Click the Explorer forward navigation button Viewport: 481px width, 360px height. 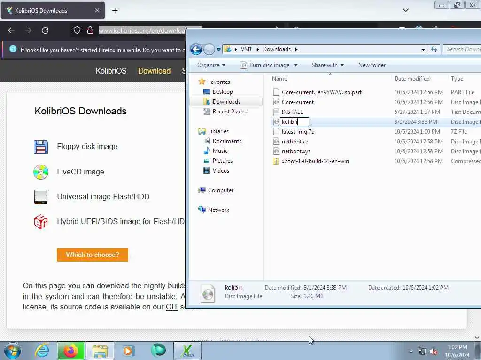(209, 49)
